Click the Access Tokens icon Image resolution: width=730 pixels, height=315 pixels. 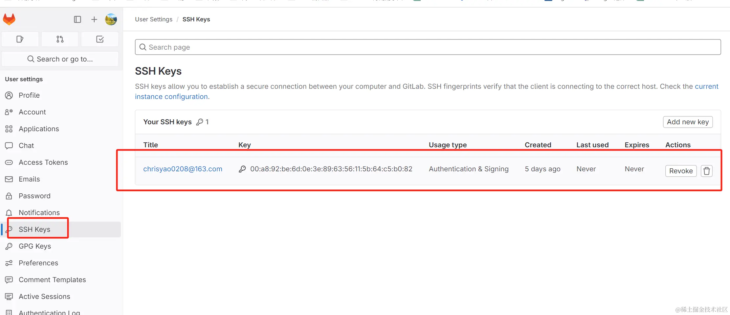click(9, 162)
